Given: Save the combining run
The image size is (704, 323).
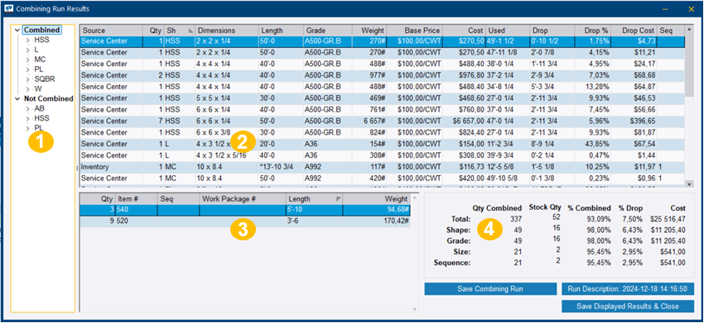Looking at the screenshot, I should pos(490,289).
